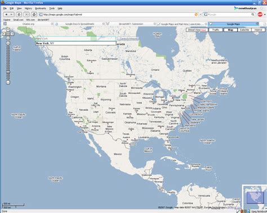Close the Google Maps tab
This screenshot has height=213, width=267.
[257, 24]
